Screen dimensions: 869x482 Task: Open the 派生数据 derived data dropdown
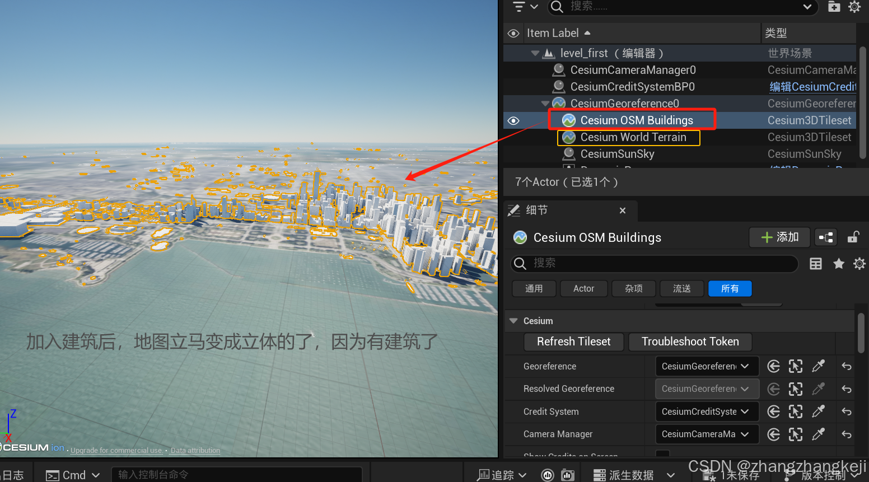click(x=634, y=475)
